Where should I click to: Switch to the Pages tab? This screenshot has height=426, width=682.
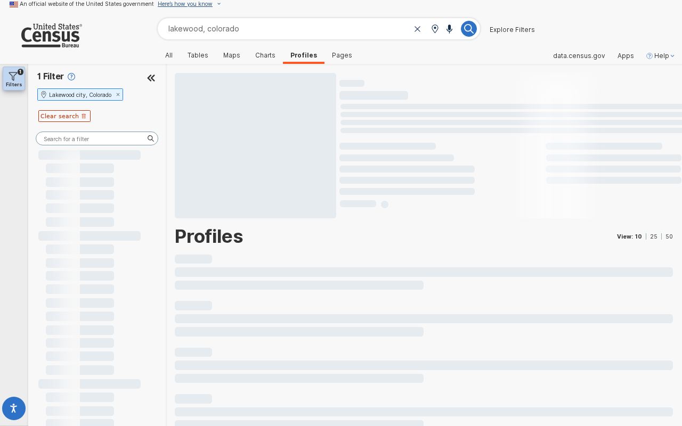pos(342,55)
